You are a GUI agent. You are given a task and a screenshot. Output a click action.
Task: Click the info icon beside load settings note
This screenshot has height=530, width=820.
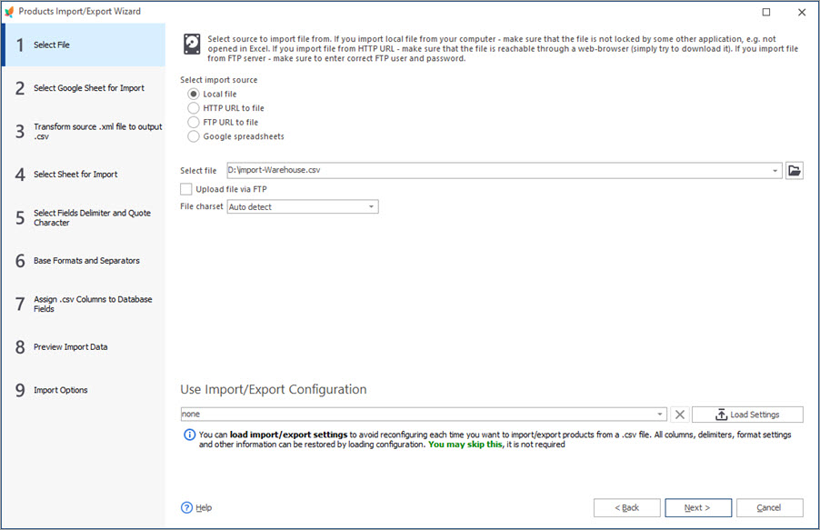pyautogui.click(x=189, y=435)
